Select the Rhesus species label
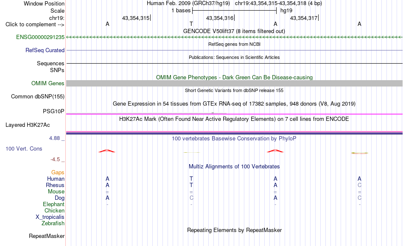 point(55,185)
